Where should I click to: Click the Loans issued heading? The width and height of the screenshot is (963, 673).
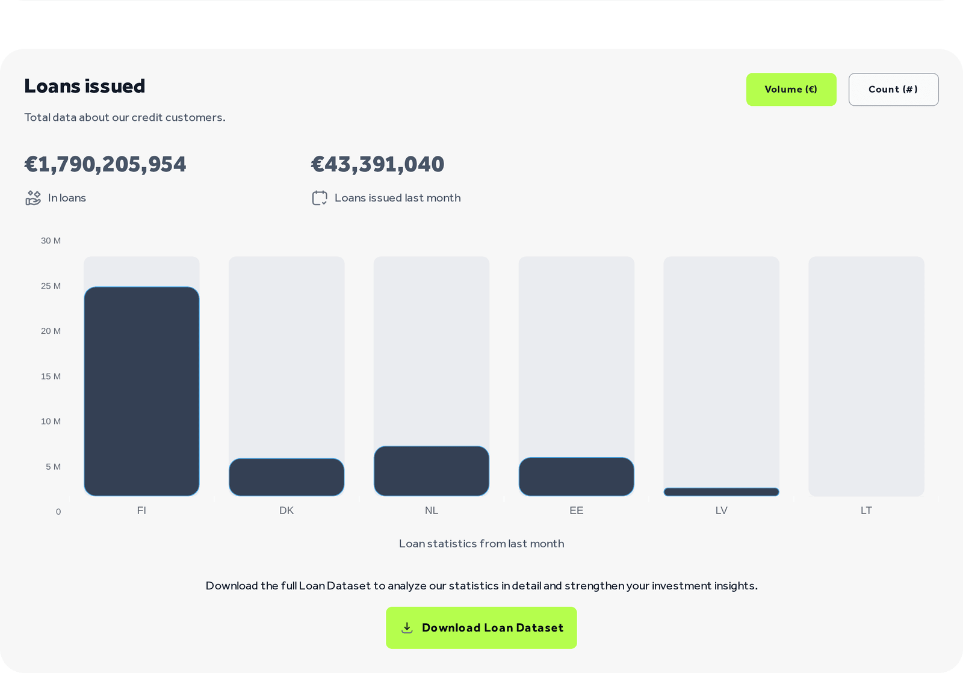(85, 86)
